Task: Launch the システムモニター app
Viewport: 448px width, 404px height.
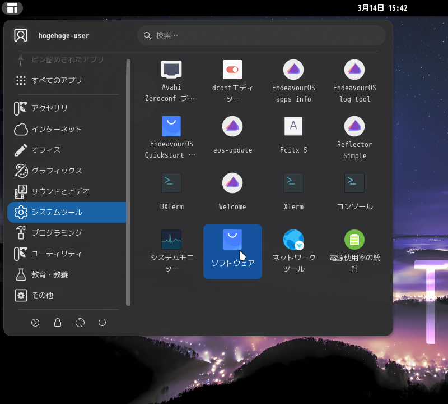Action: tap(171, 250)
